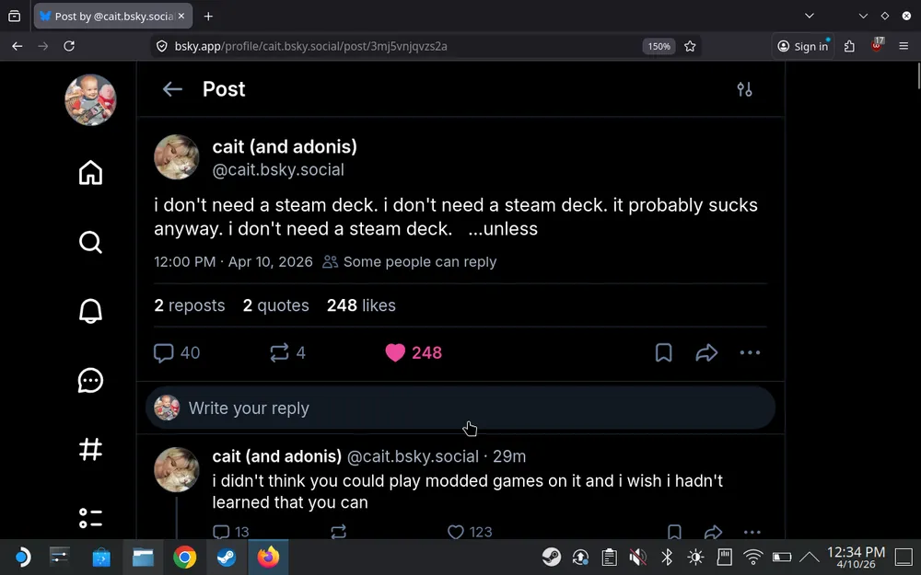Expand the list all tabs chevron
Image resolution: width=921 pixels, height=575 pixels.
click(x=810, y=16)
